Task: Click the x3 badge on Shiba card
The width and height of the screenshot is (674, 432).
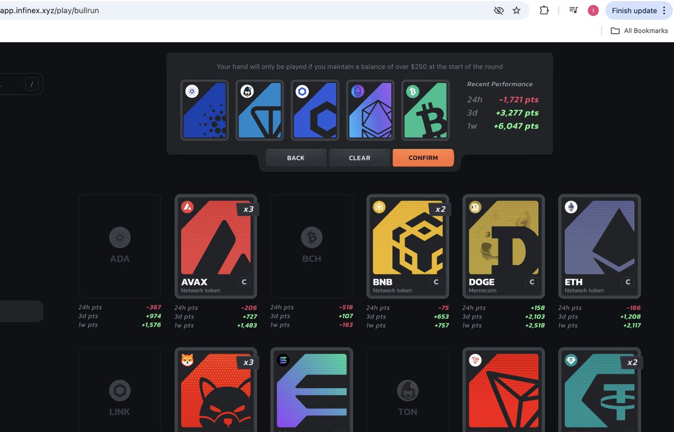Action: coord(248,362)
